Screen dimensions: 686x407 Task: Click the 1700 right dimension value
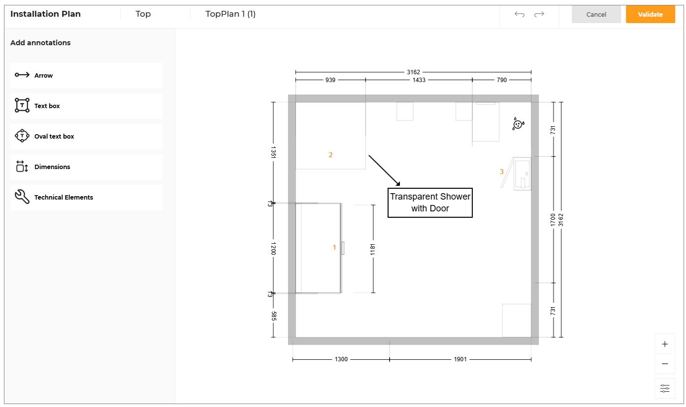tap(553, 220)
